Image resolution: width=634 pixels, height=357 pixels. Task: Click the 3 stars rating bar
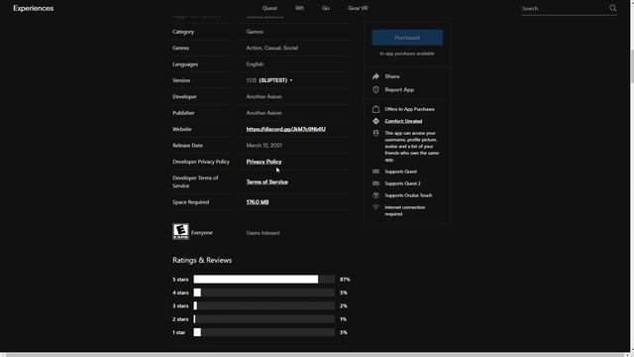pos(264,306)
